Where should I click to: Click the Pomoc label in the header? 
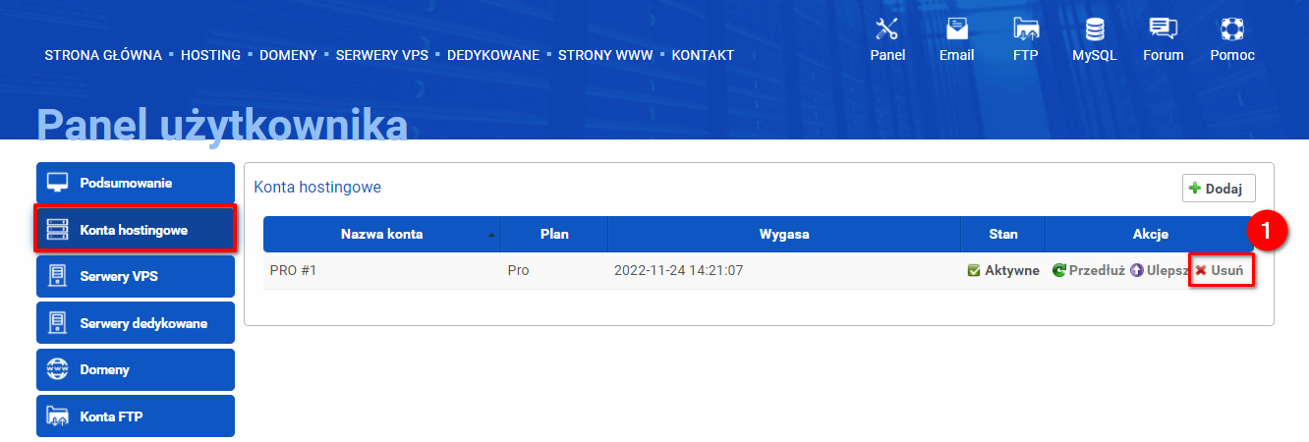click(x=1232, y=55)
